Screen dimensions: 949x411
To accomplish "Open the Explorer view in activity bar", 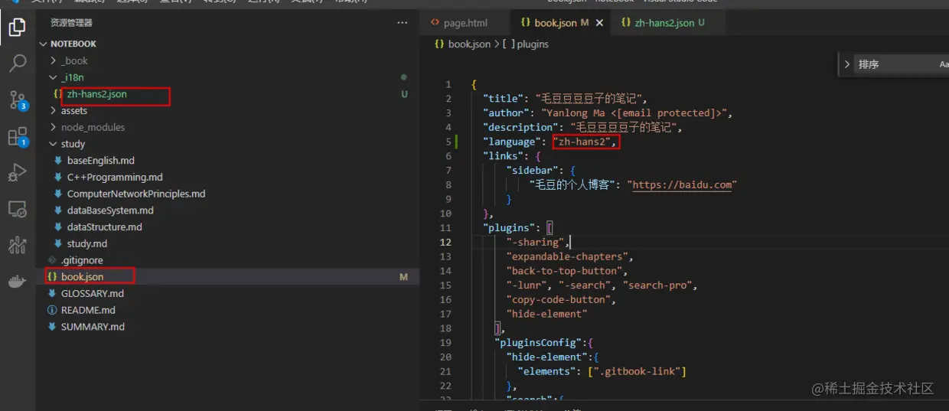I will 17,28.
